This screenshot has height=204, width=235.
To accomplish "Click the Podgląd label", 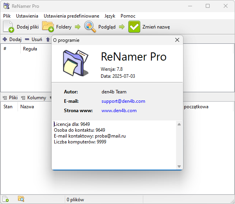I will click(x=107, y=27).
